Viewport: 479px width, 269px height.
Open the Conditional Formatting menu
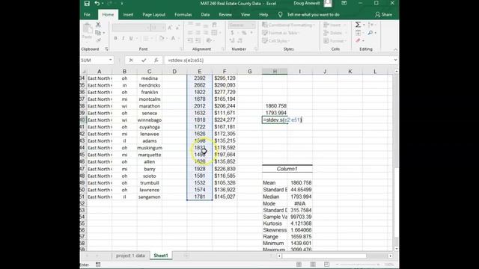287,25
